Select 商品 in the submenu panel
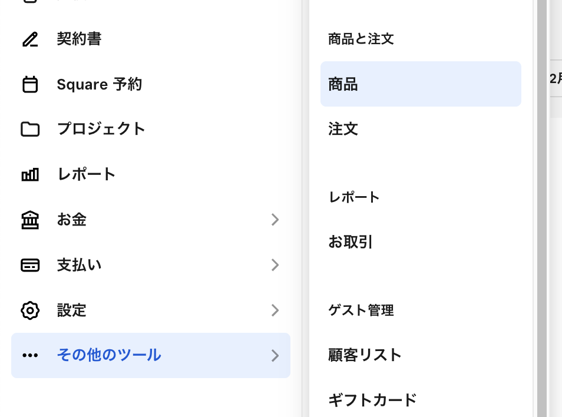This screenshot has width=562, height=417. click(x=421, y=84)
